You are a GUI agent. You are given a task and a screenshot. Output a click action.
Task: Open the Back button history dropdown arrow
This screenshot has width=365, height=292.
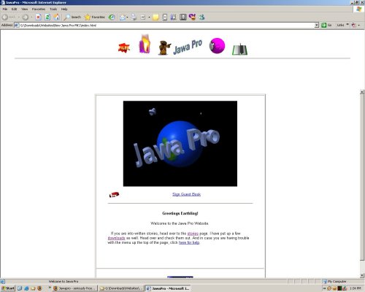[x=18, y=18]
